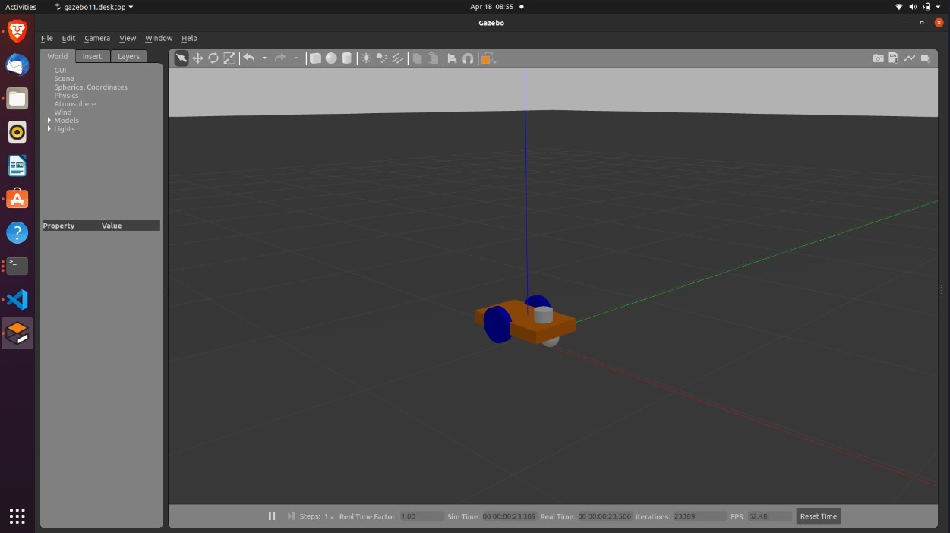Viewport: 950px width, 533px height.
Task: Open the Edit menu
Action: 68,38
